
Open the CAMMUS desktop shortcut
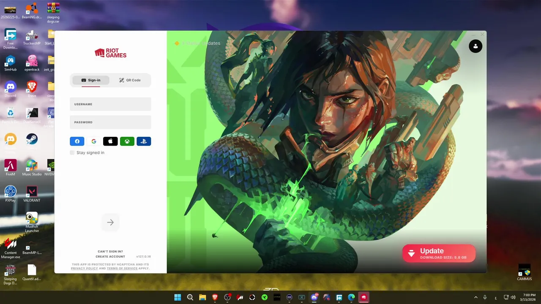pyautogui.click(x=524, y=272)
